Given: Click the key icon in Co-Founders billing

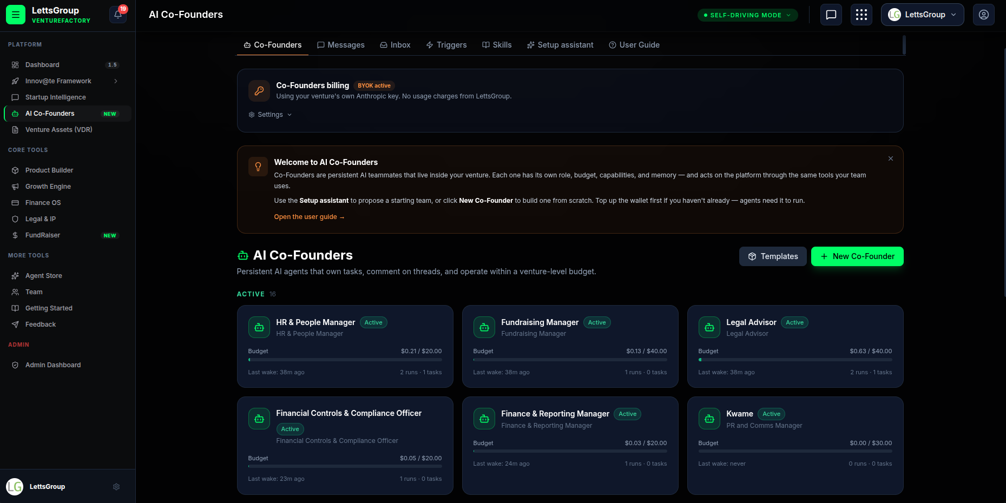Looking at the screenshot, I should 259,91.
